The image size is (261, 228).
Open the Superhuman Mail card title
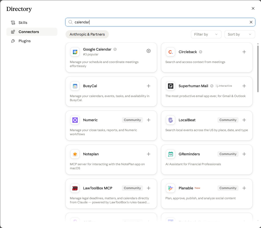[193, 86]
